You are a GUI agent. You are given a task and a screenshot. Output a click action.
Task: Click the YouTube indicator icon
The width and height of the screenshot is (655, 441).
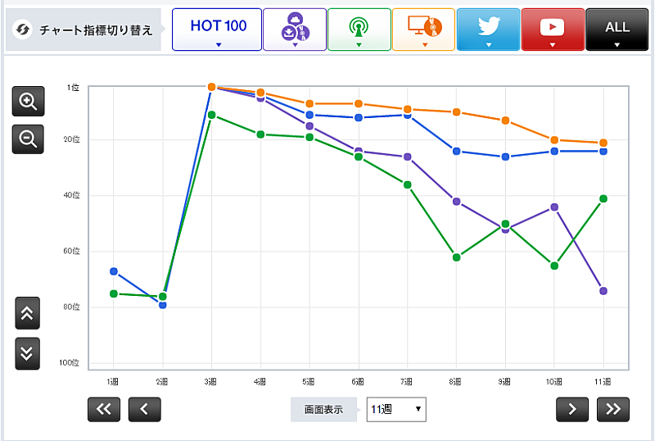point(553,30)
